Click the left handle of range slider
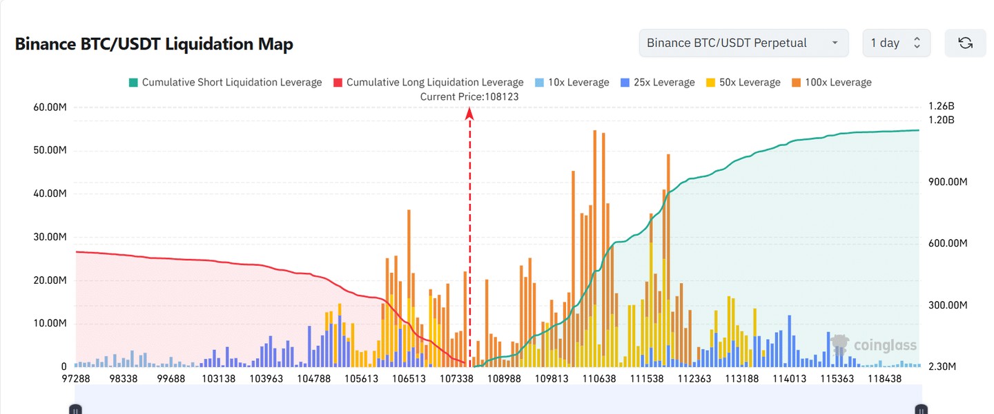 tap(76, 409)
